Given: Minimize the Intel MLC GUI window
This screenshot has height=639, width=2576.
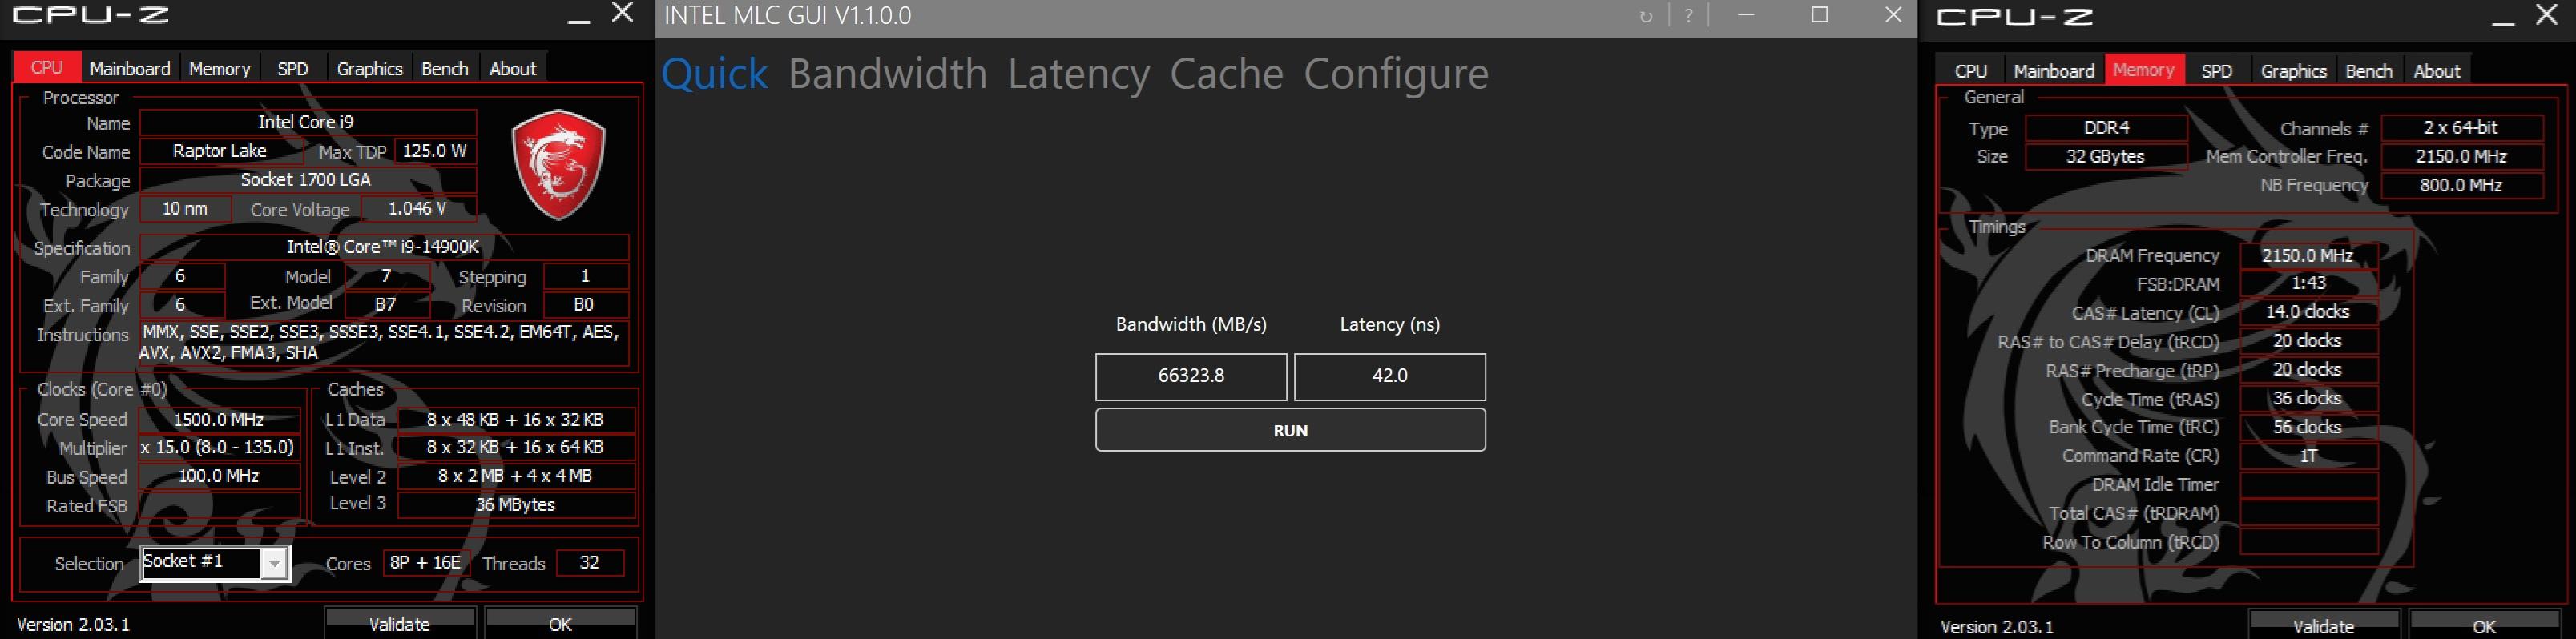Looking at the screenshot, I should (x=1747, y=15).
